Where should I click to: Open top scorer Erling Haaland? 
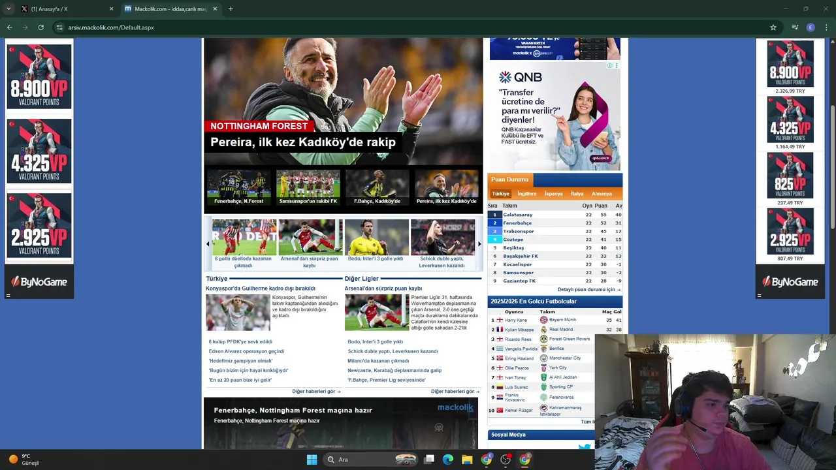[519, 358]
